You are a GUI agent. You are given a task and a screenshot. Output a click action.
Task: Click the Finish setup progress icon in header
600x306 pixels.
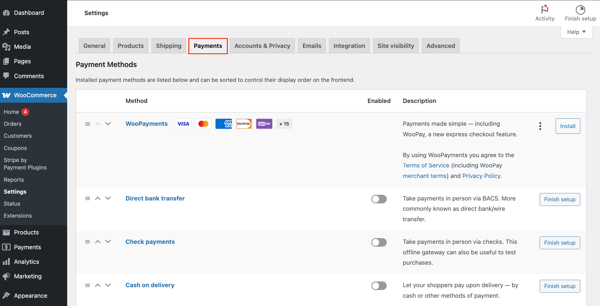click(x=580, y=10)
